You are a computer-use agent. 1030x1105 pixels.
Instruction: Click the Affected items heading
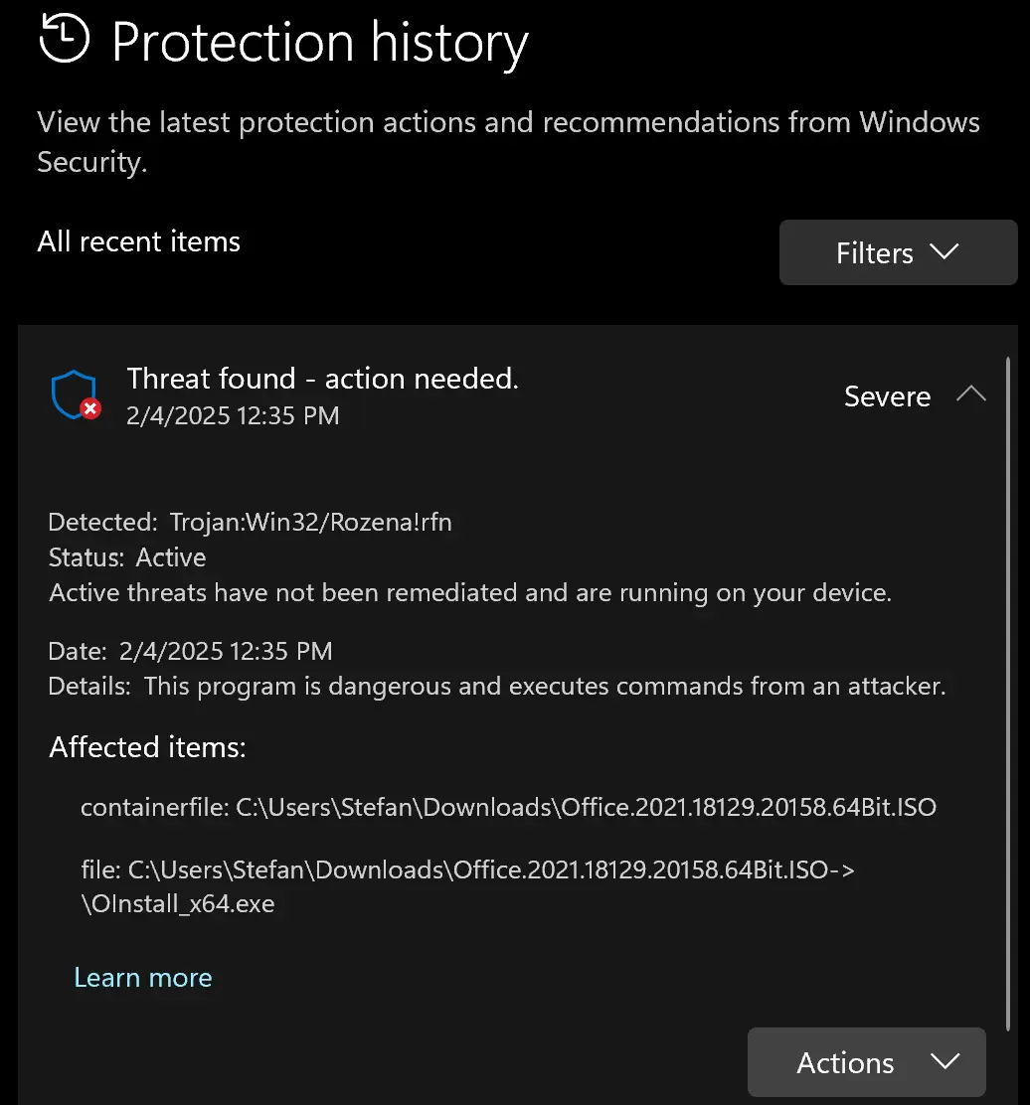147,747
